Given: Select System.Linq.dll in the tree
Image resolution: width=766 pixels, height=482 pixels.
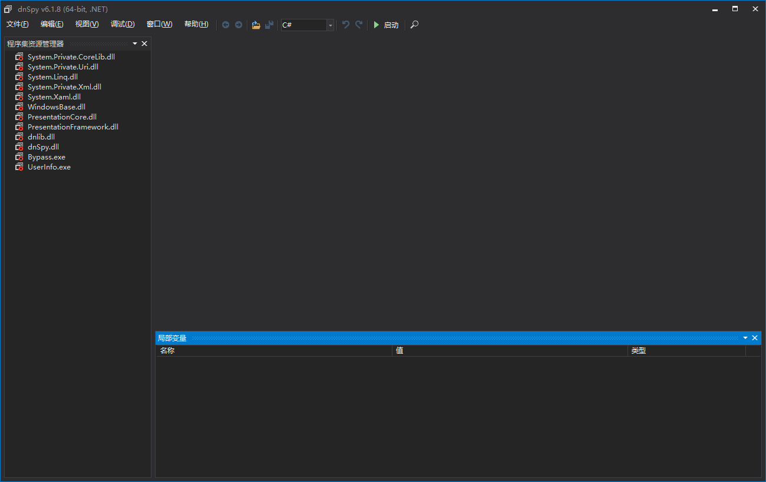Looking at the screenshot, I should pyautogui.click(x=52, y=77).
